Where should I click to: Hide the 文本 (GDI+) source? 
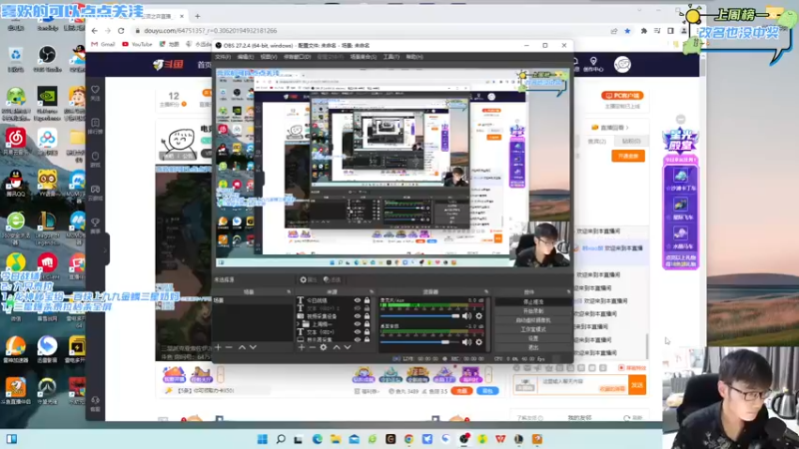(x=358, y=332)
